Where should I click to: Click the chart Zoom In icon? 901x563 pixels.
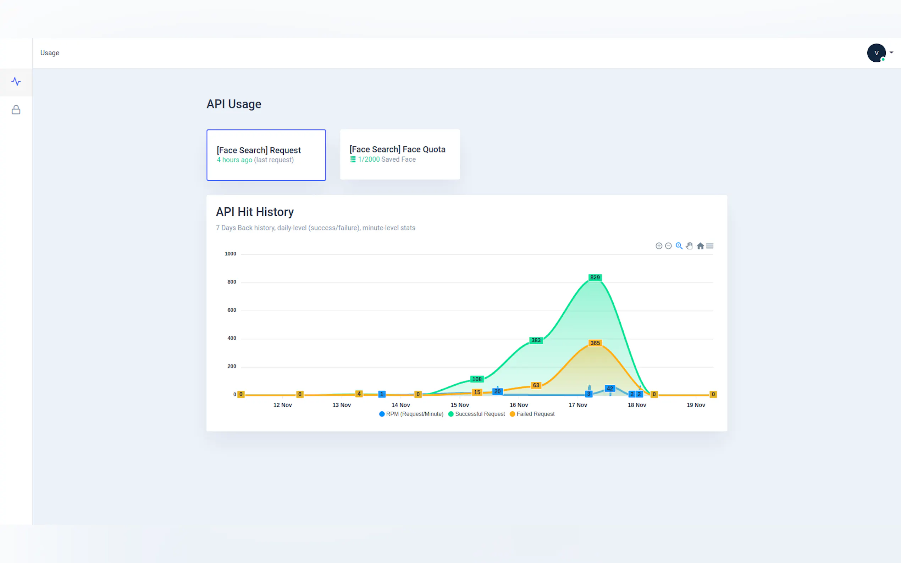[x=658, y=246]
